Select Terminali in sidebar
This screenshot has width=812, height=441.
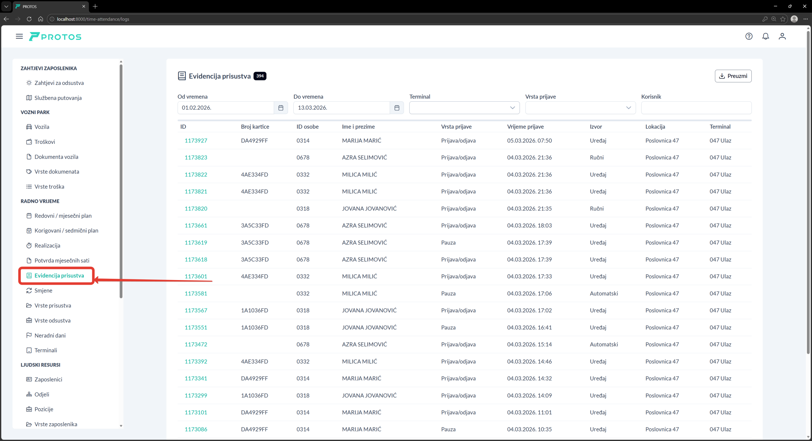pos(46,350)
